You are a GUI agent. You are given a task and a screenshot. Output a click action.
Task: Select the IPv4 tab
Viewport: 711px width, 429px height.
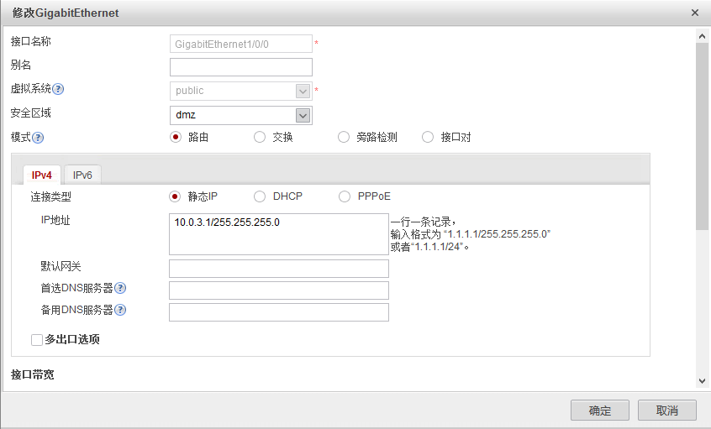point(42,175)
